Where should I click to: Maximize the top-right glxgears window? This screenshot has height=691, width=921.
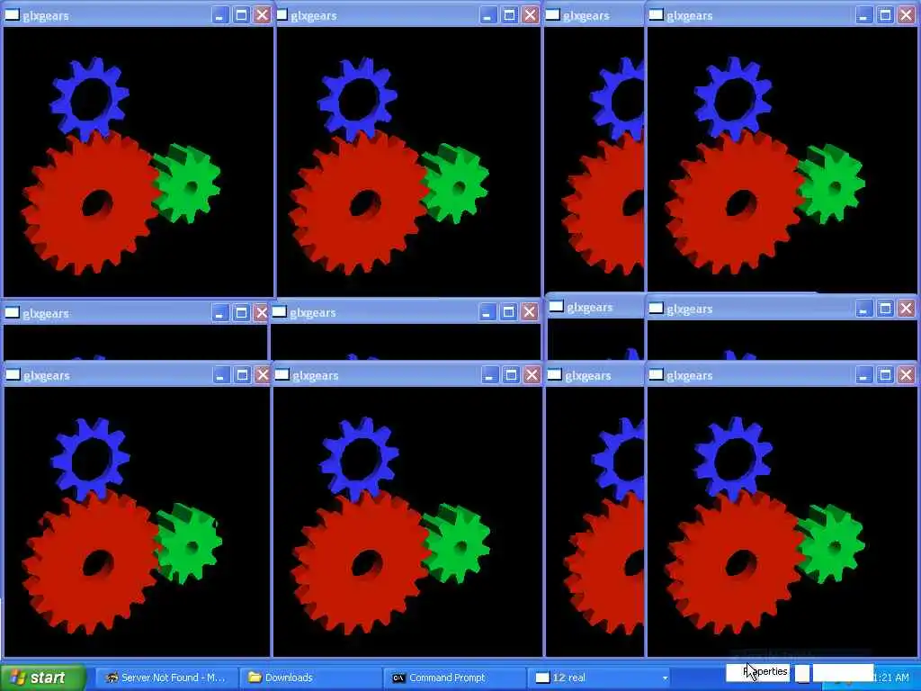pos(885,15)
